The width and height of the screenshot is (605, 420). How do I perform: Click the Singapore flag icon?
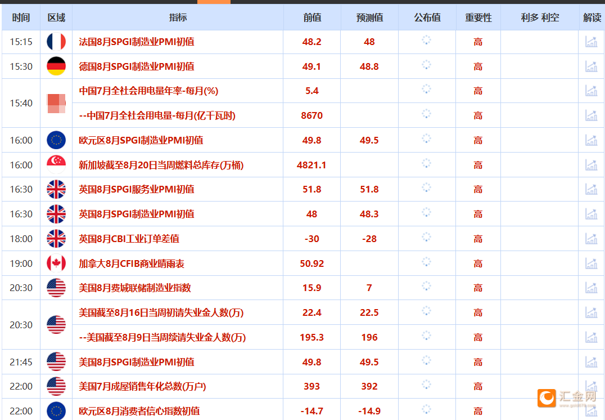pos(56,164)
